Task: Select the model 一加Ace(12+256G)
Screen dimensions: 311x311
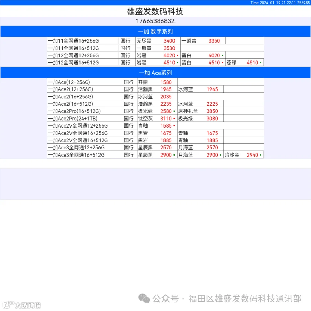Action: coord(69,82)
